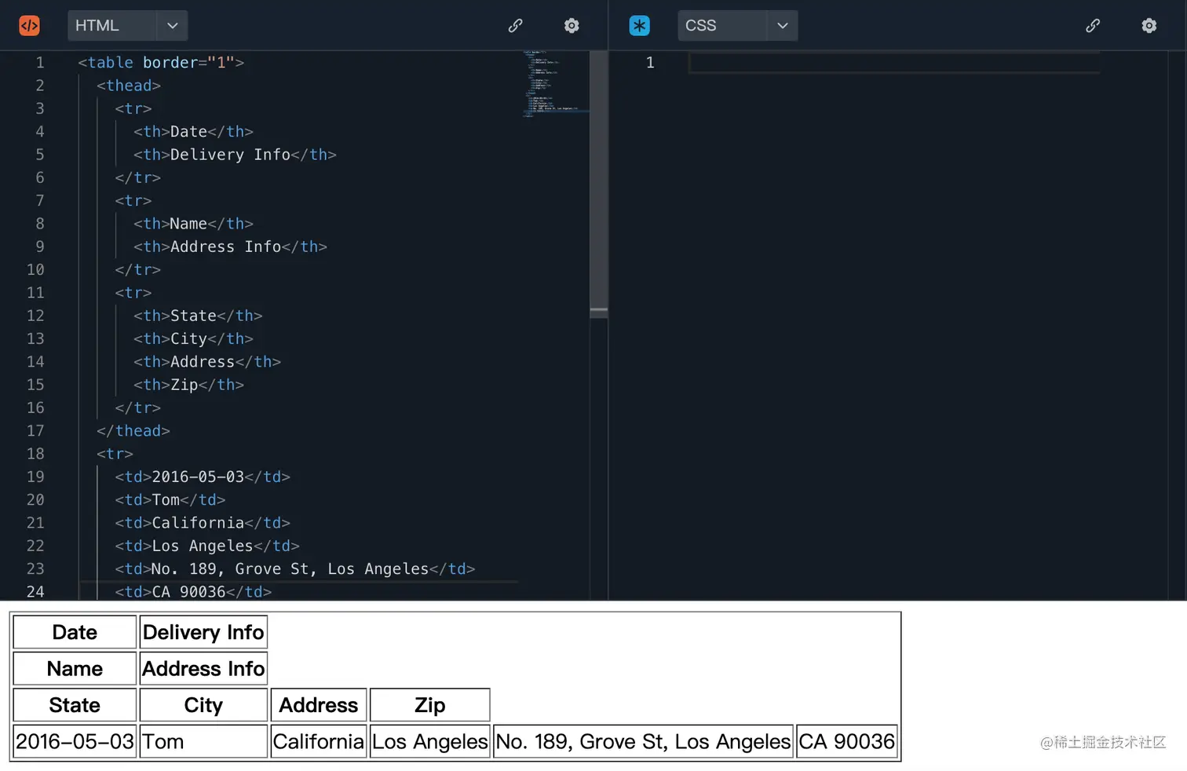The height and width of the screenshot is (771, 1187).
Task: Click the orange HTML code logo icon
Action: click(29, 26)
